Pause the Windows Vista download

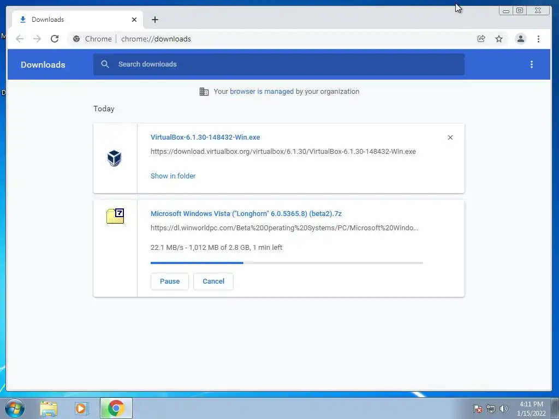pyautogui.click(x=170, y=282)
